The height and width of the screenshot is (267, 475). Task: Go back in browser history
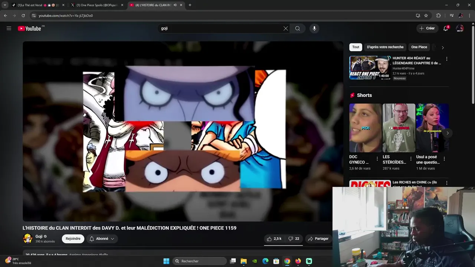(x=6, y=16)
